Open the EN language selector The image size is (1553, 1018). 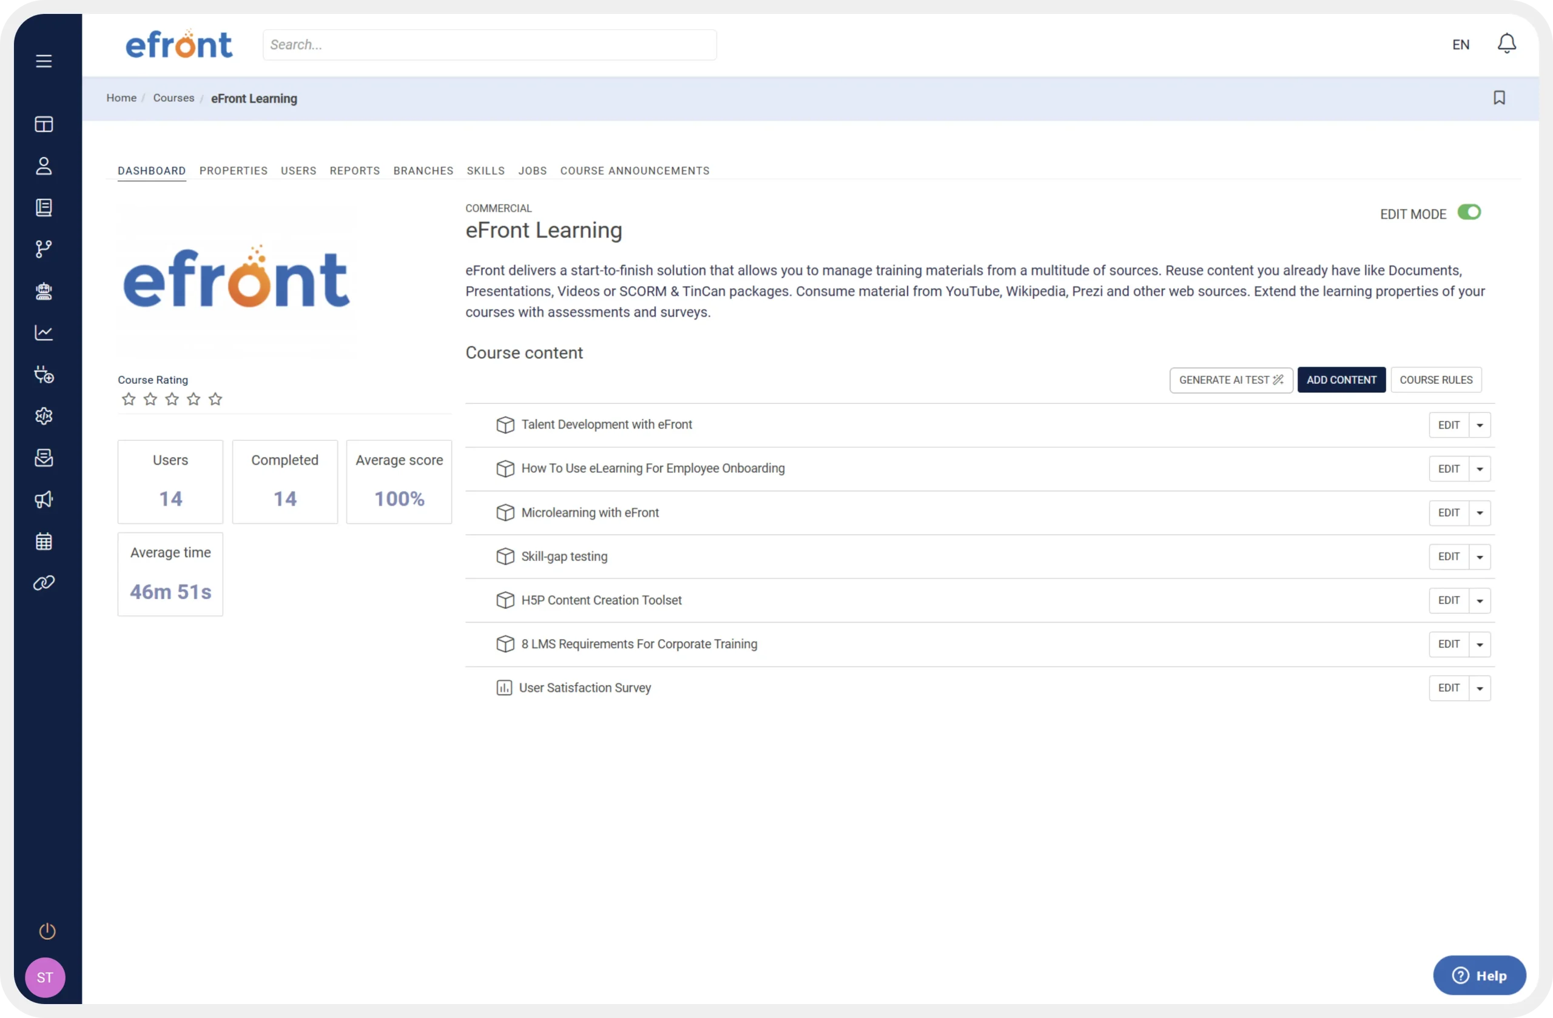point(1460,44)
